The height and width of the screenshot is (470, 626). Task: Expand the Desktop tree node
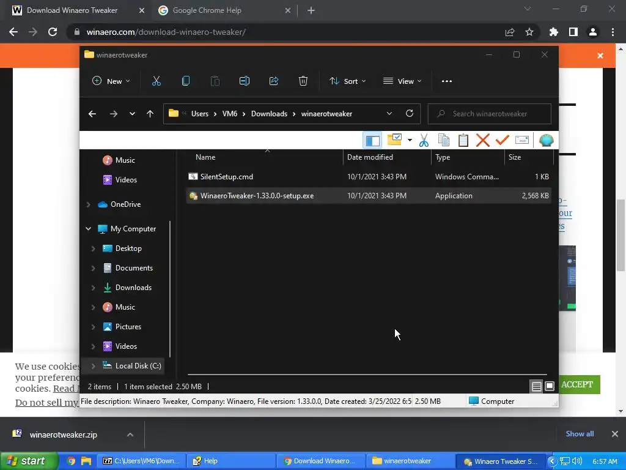click(x=93, y=248)
